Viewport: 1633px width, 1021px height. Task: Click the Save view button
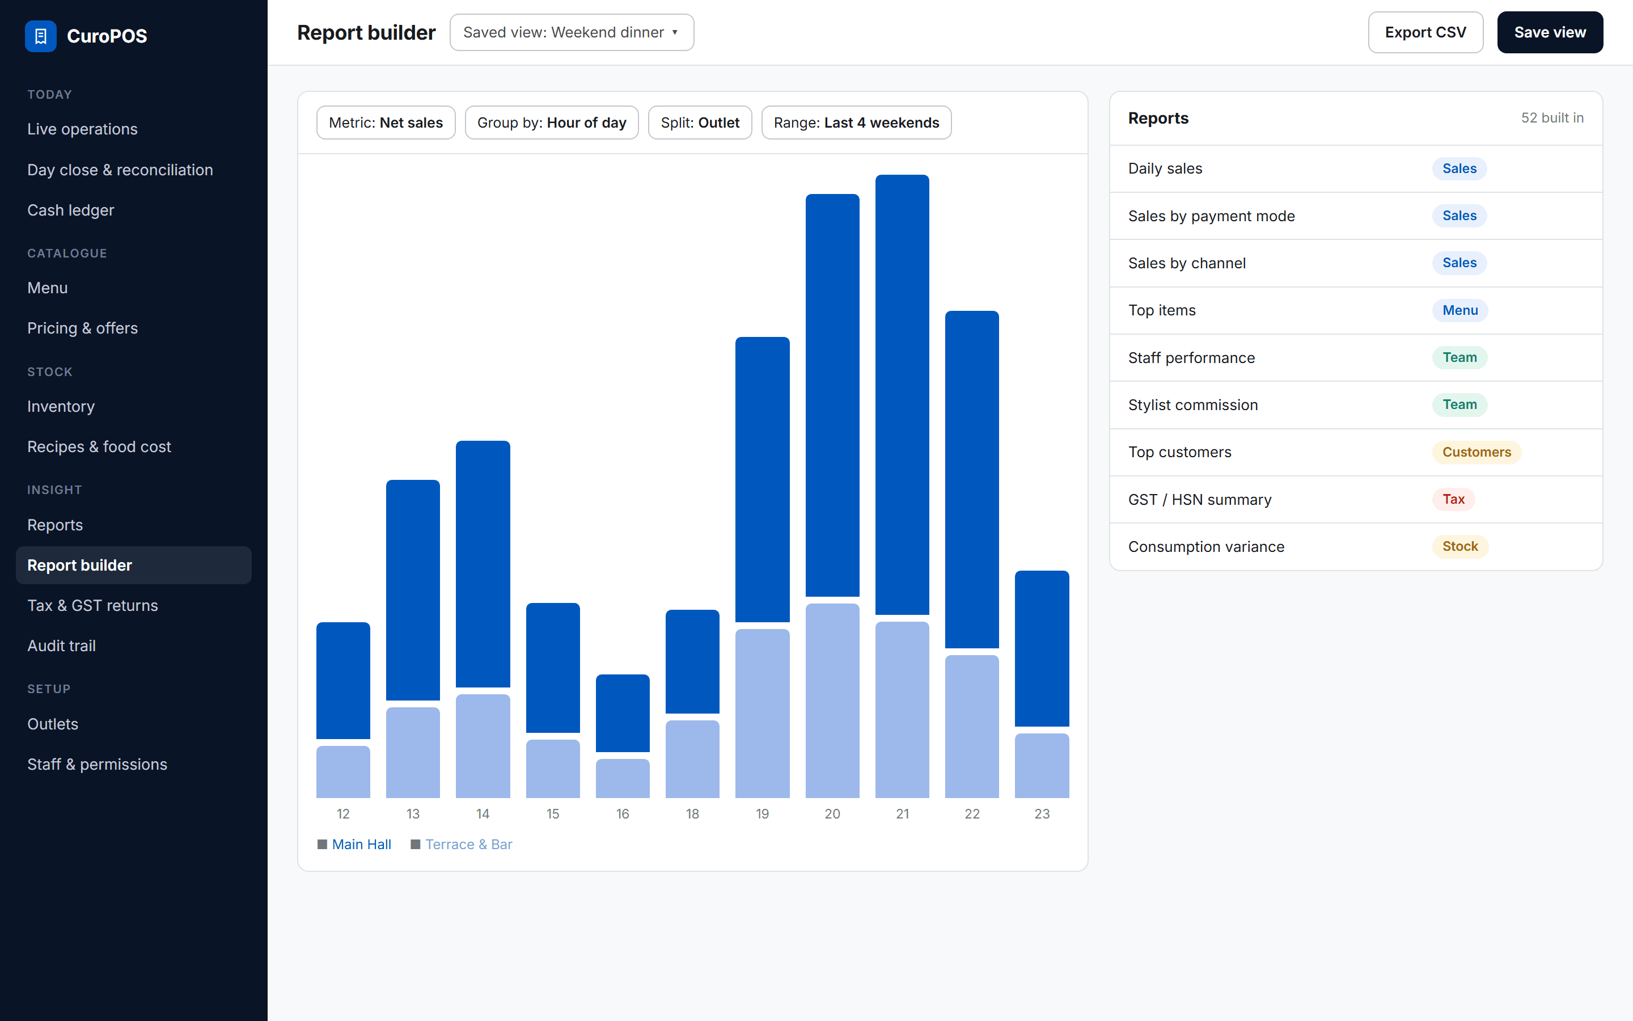[x=1549, y=32]
